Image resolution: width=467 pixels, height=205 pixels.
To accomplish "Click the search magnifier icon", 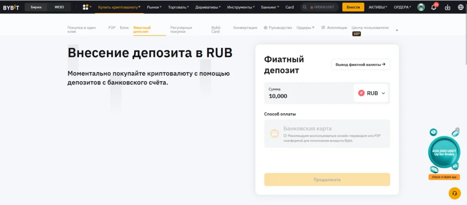I will coord(305,7).
